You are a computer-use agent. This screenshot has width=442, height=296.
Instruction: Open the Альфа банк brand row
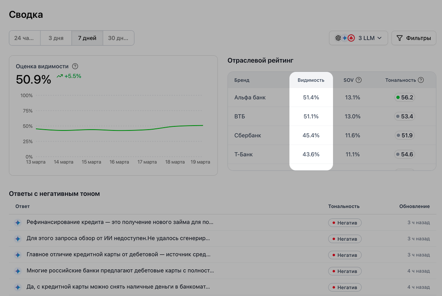(250, 97)
